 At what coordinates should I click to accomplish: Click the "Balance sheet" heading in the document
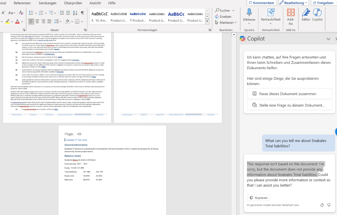[73, 156]
